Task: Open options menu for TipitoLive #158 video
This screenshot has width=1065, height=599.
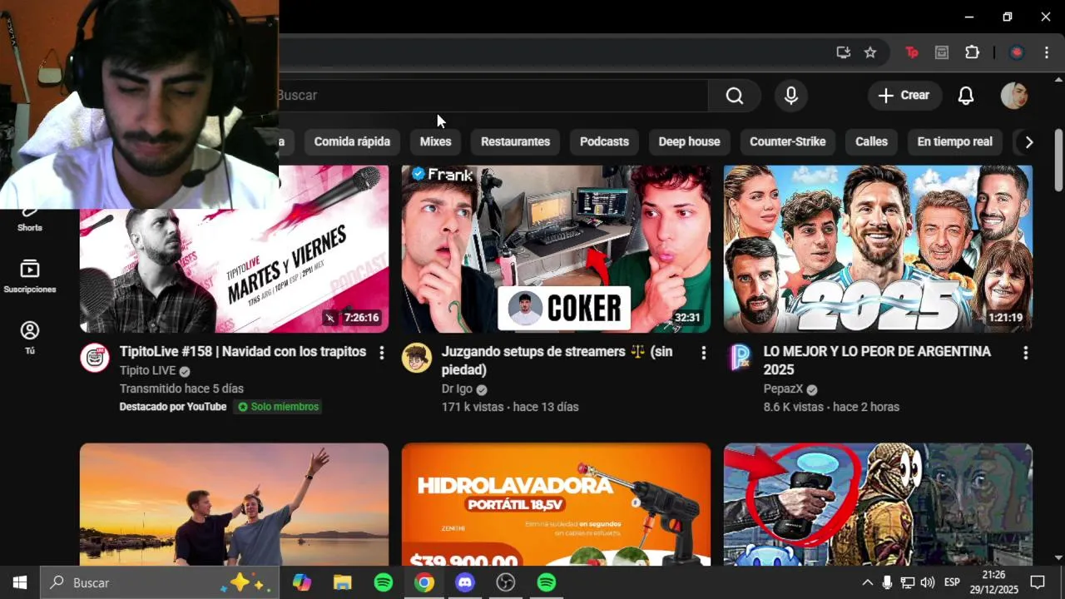Action: point(382,353)
